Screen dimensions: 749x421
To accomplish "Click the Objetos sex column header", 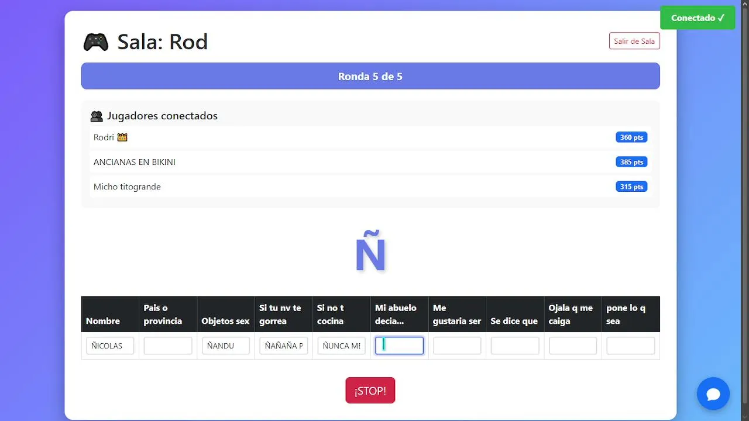I will coord(226,314).
